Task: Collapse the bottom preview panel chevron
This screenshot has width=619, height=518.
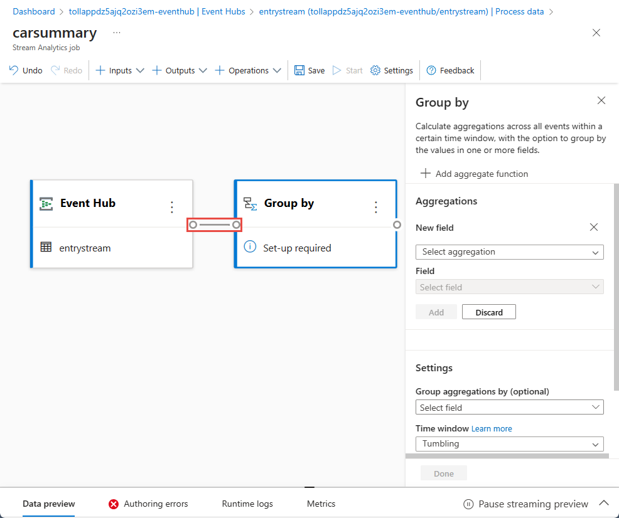Action: (x=604, y=504)
